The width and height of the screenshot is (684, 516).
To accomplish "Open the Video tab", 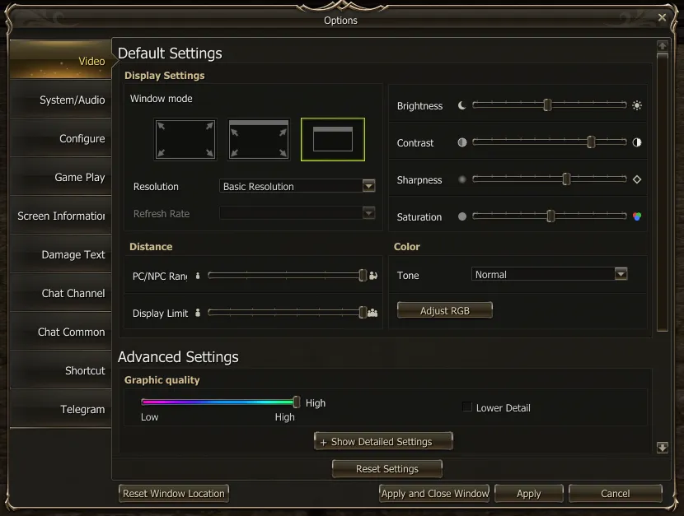I will 60,60.
